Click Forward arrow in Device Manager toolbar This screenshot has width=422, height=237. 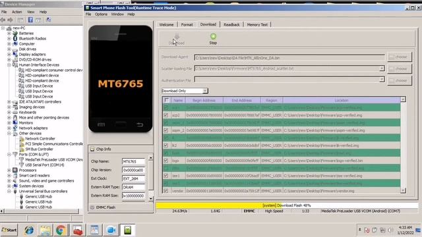pos(11,20)
